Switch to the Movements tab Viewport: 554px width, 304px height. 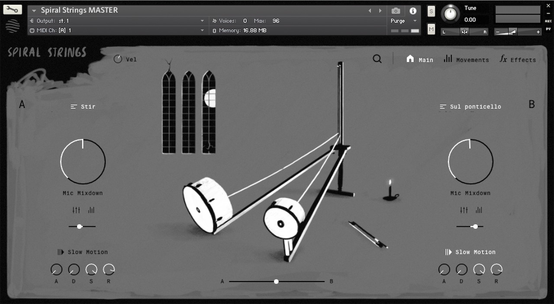point(466,60)
